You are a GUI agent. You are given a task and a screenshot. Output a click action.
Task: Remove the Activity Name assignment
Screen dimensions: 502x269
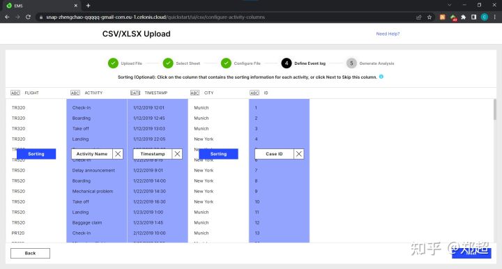point(118,154)
